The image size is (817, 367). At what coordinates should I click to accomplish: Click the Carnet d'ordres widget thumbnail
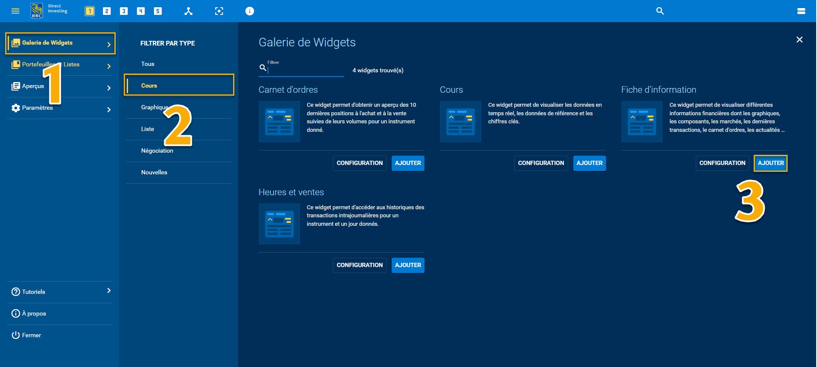(x=279, y=122)
